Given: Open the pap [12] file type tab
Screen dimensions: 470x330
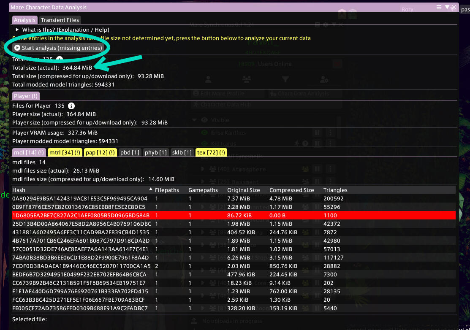Looking at the screenshot, I should coord(100,152).
